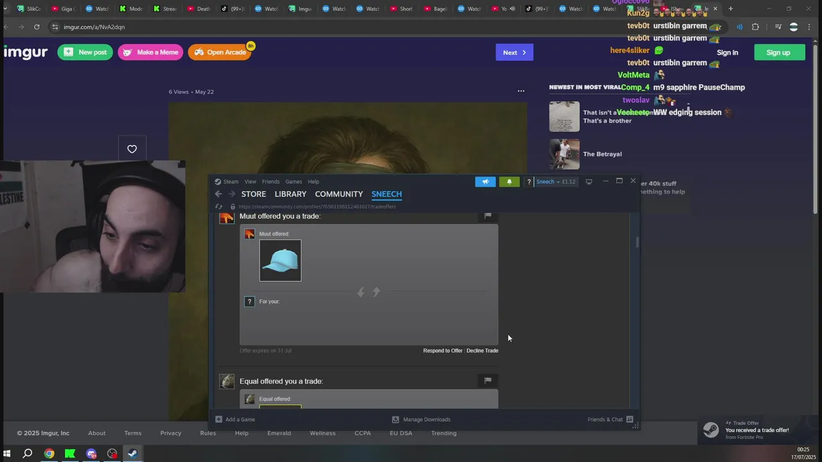Click the Next post button on imgur
This screenshot has width=822, height=462.
514,53
